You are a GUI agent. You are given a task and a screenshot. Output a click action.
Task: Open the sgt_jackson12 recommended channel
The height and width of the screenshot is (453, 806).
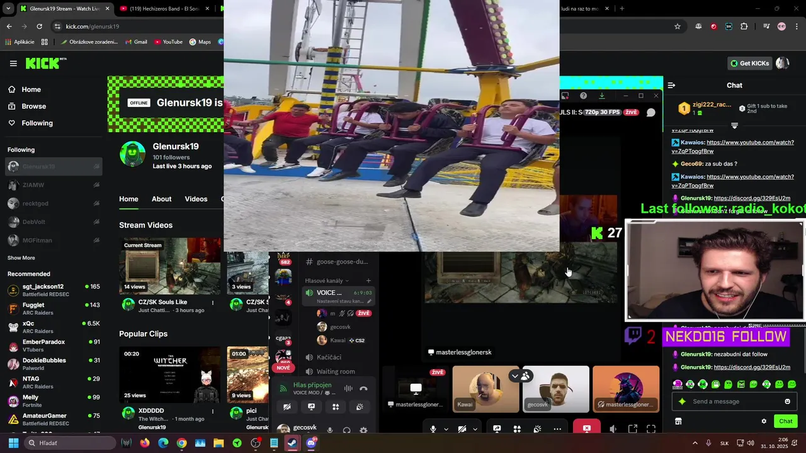(x=54, y=290)
